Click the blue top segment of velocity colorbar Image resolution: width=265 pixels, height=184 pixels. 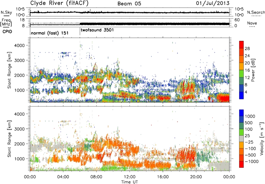click(241, 113)
